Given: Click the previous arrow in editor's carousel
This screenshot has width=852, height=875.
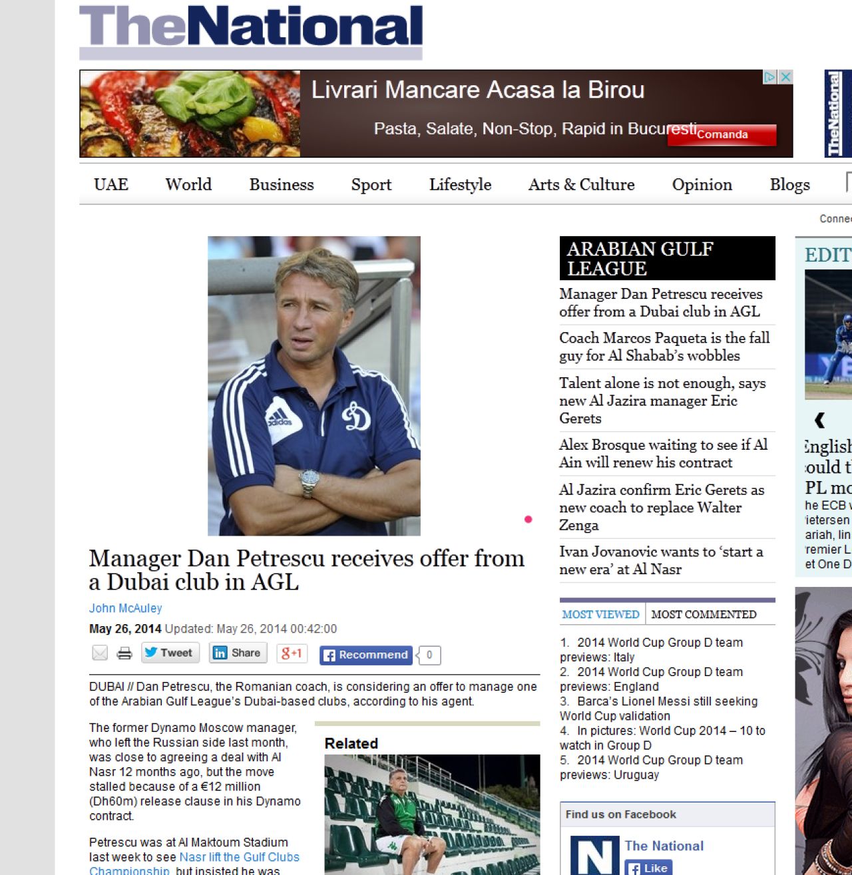Looking at the screenshot, I should [x=820, y=420].
